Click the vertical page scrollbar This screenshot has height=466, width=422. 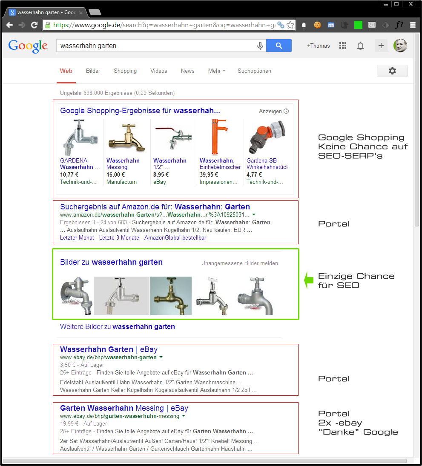[417, 129]
